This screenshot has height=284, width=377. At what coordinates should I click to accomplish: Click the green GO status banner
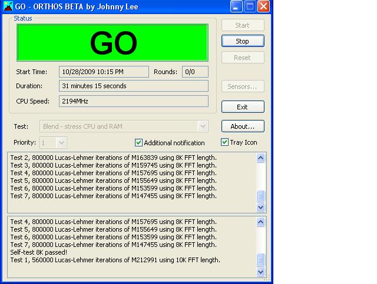point(113,42)
